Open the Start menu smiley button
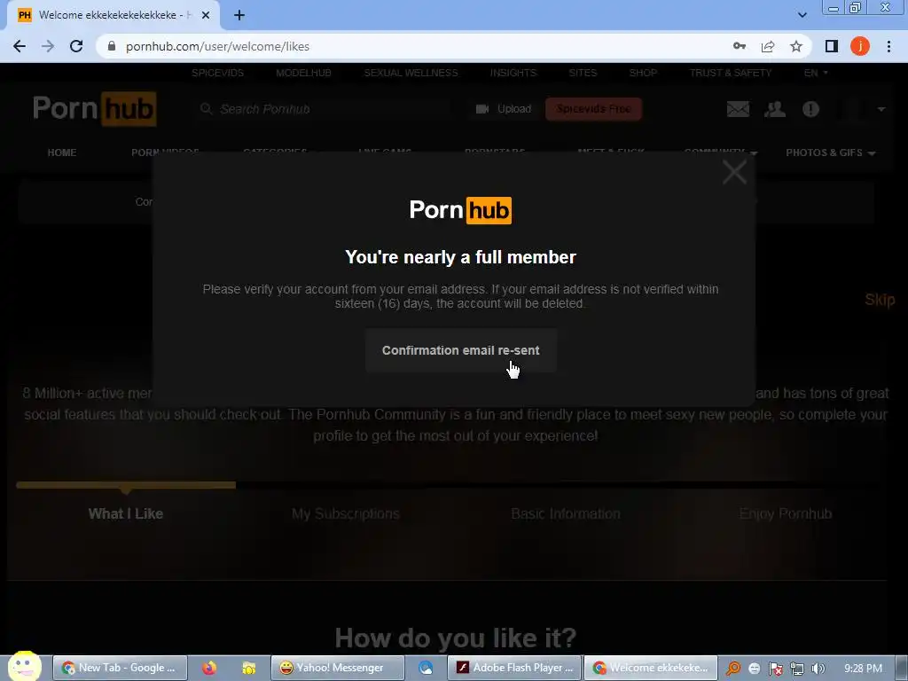This screenshot has height=681, width=908. [24, 666]
